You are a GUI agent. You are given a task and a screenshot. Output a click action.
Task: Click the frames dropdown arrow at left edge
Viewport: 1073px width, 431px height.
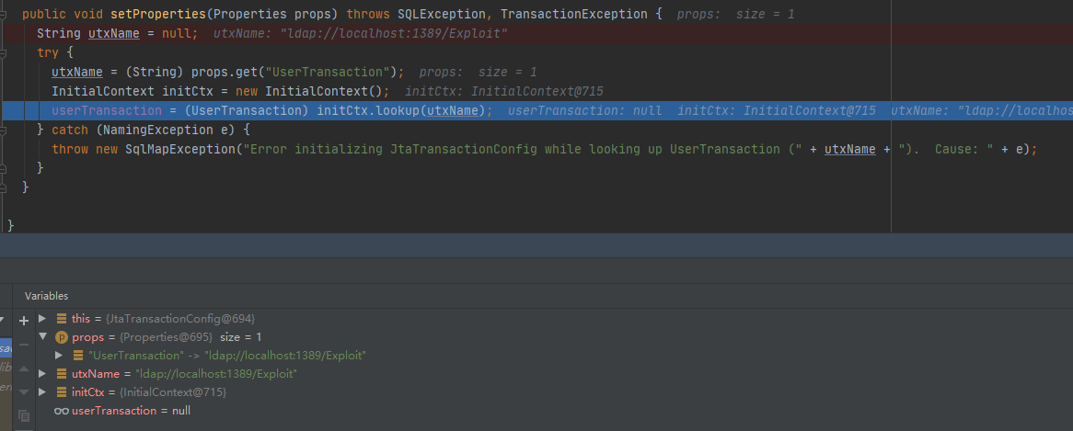coord(4,322)
